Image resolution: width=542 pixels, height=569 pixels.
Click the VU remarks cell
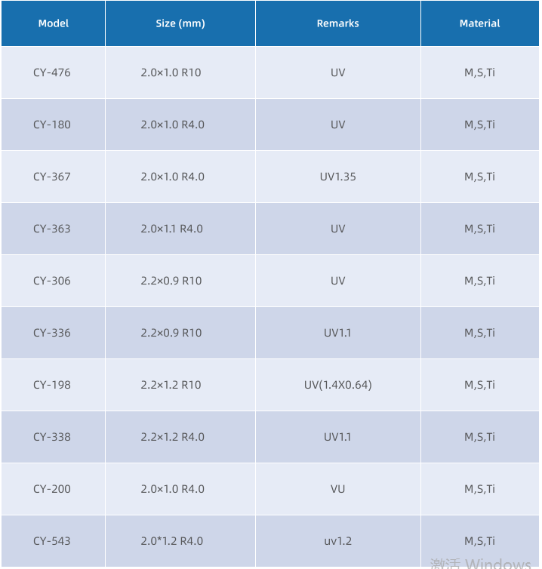(337, 489)
